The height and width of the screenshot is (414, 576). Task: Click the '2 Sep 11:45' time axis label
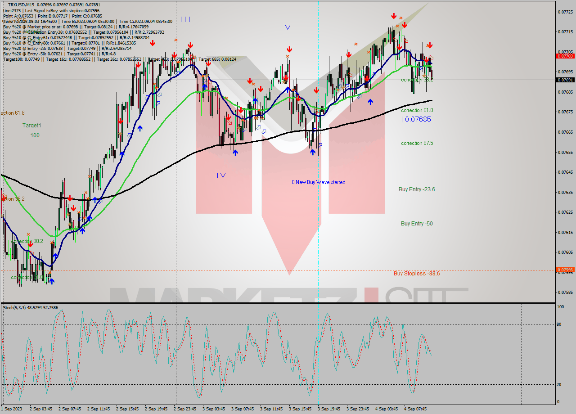(99, 409)
